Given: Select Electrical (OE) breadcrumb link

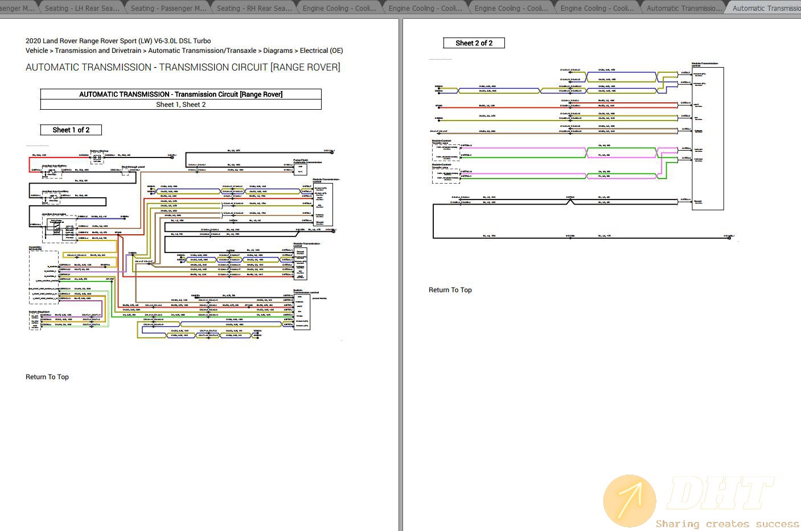Looking at the screenshot, I should 321,51.
